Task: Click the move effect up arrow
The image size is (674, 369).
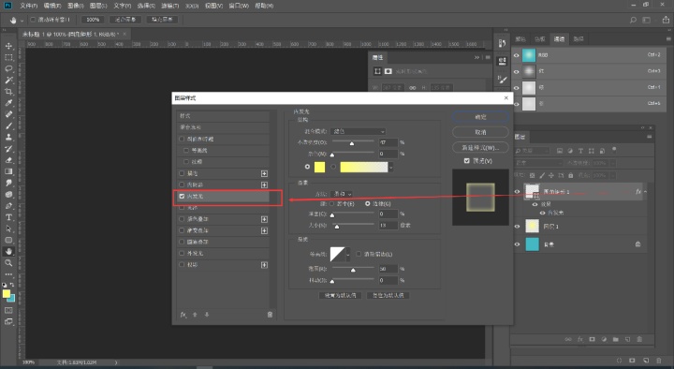Action: (195, 315)
